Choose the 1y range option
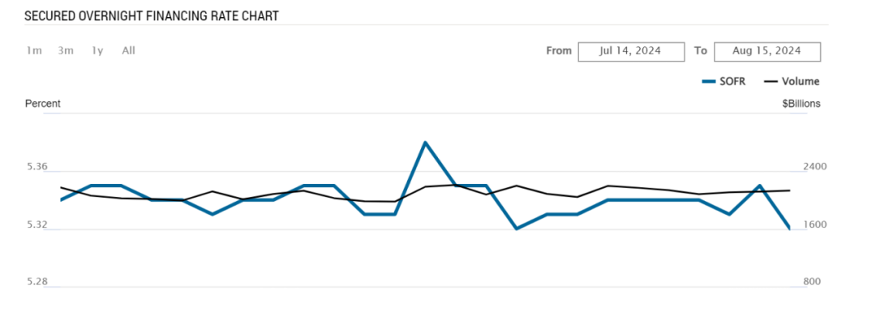Screen dimensions: 876x320 click(x=98, y=51)
